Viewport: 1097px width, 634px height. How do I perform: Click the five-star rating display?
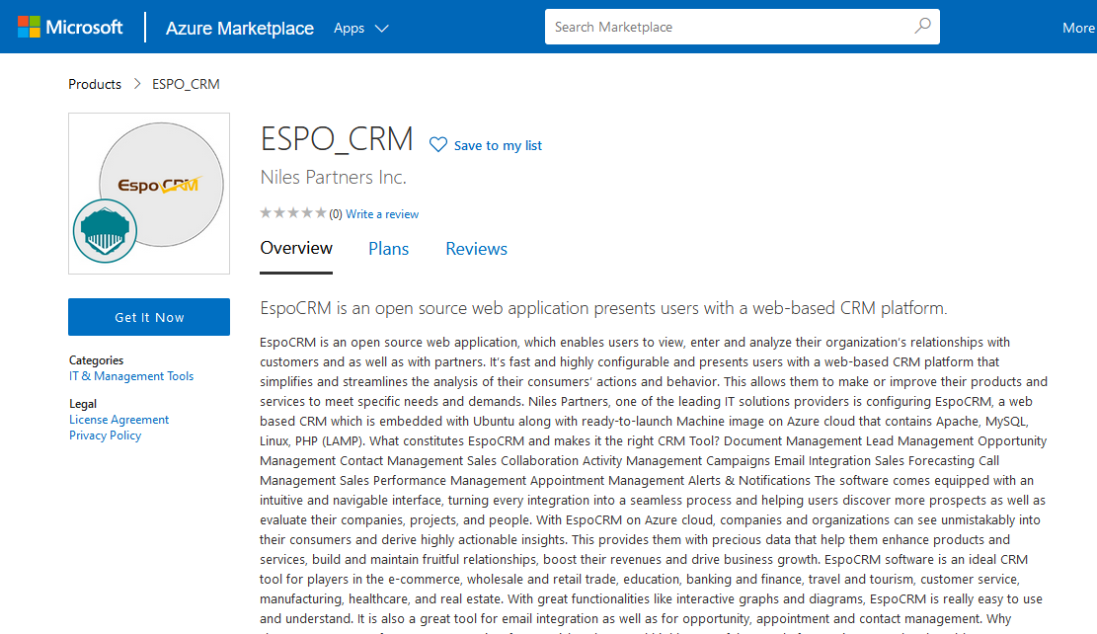pos(293,212)
